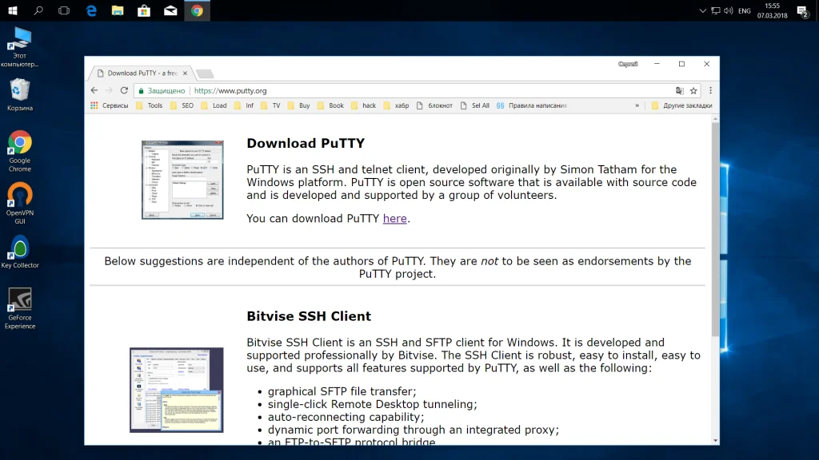Image resolution: width=819 pixels, height=460 pixels.
Task: Reload the page with the refresh icon
Action: pos(124,91)
